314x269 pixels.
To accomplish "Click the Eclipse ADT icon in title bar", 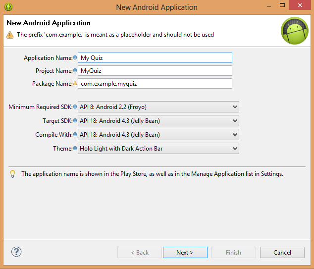I will [x=8, y=7].
